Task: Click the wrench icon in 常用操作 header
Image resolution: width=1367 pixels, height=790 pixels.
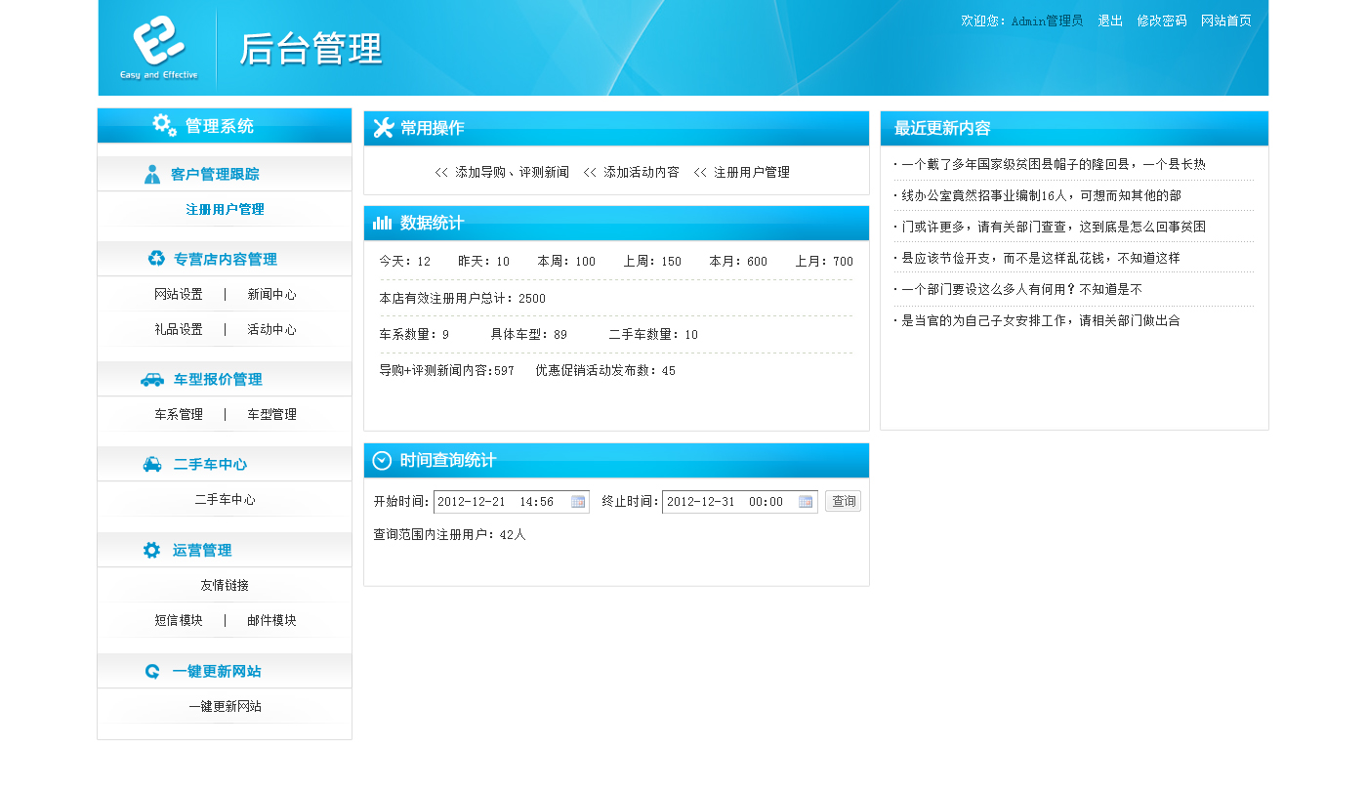Action: coord(384,128)
